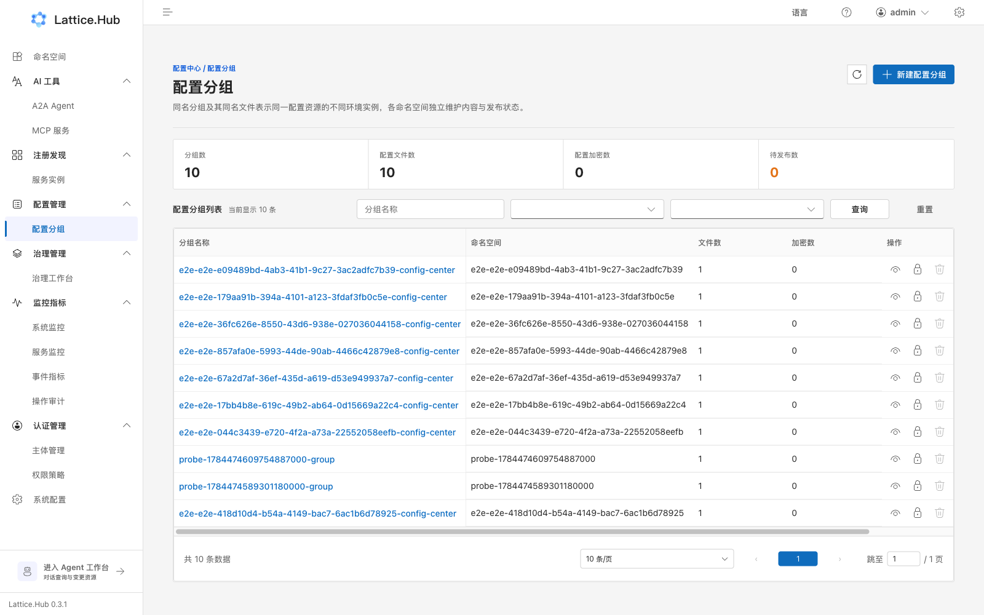View e2e-e2e-67a2d7af group via eye icon
This screenshot has width=984, height=615.
pos(895,378)
